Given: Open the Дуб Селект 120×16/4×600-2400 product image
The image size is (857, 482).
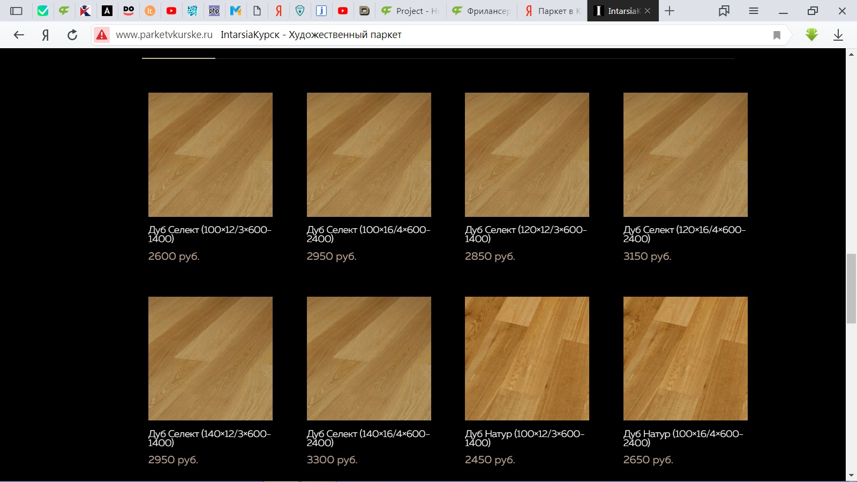Looking at the screenshot, I should pyautogui.click(x=686, y=155).
